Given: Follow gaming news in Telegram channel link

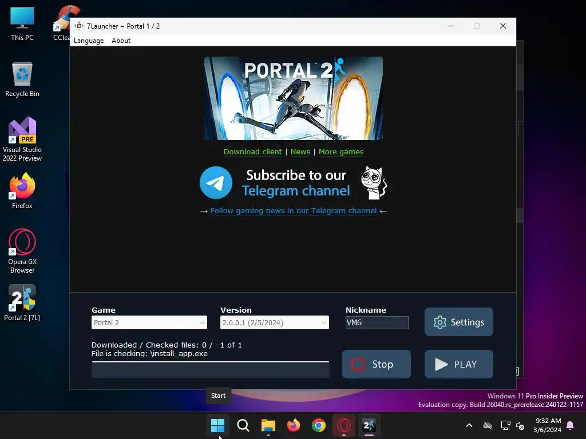Looking at the screenshot, I should (x=294, y=210).
